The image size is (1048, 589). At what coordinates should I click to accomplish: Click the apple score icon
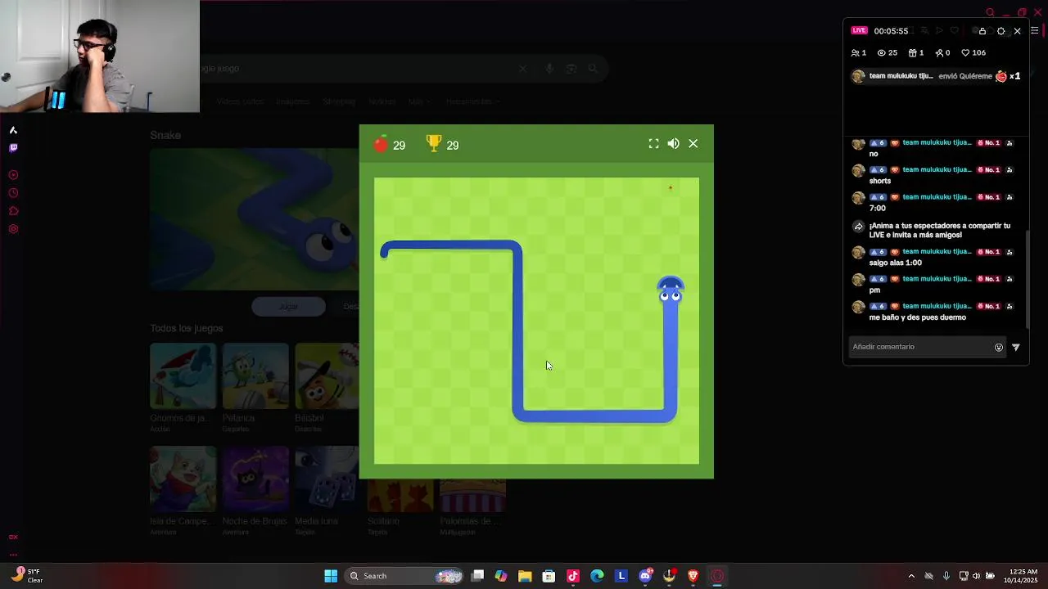click(381, 144)
